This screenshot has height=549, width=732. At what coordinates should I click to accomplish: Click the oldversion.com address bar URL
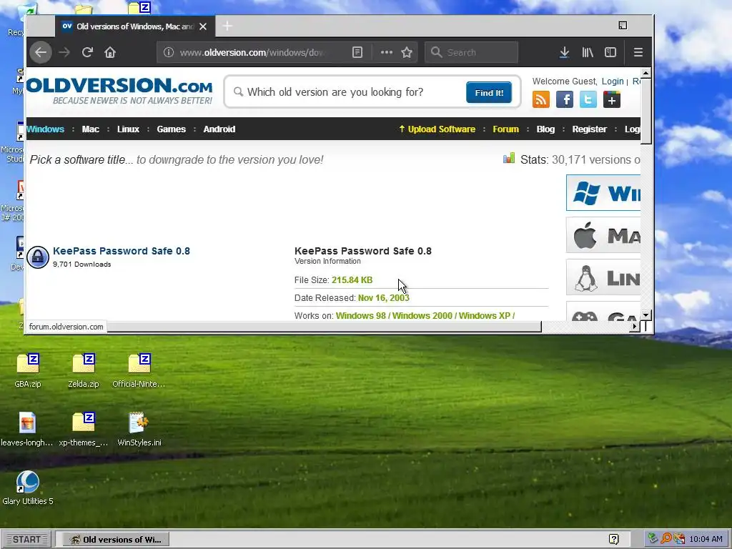252,52
